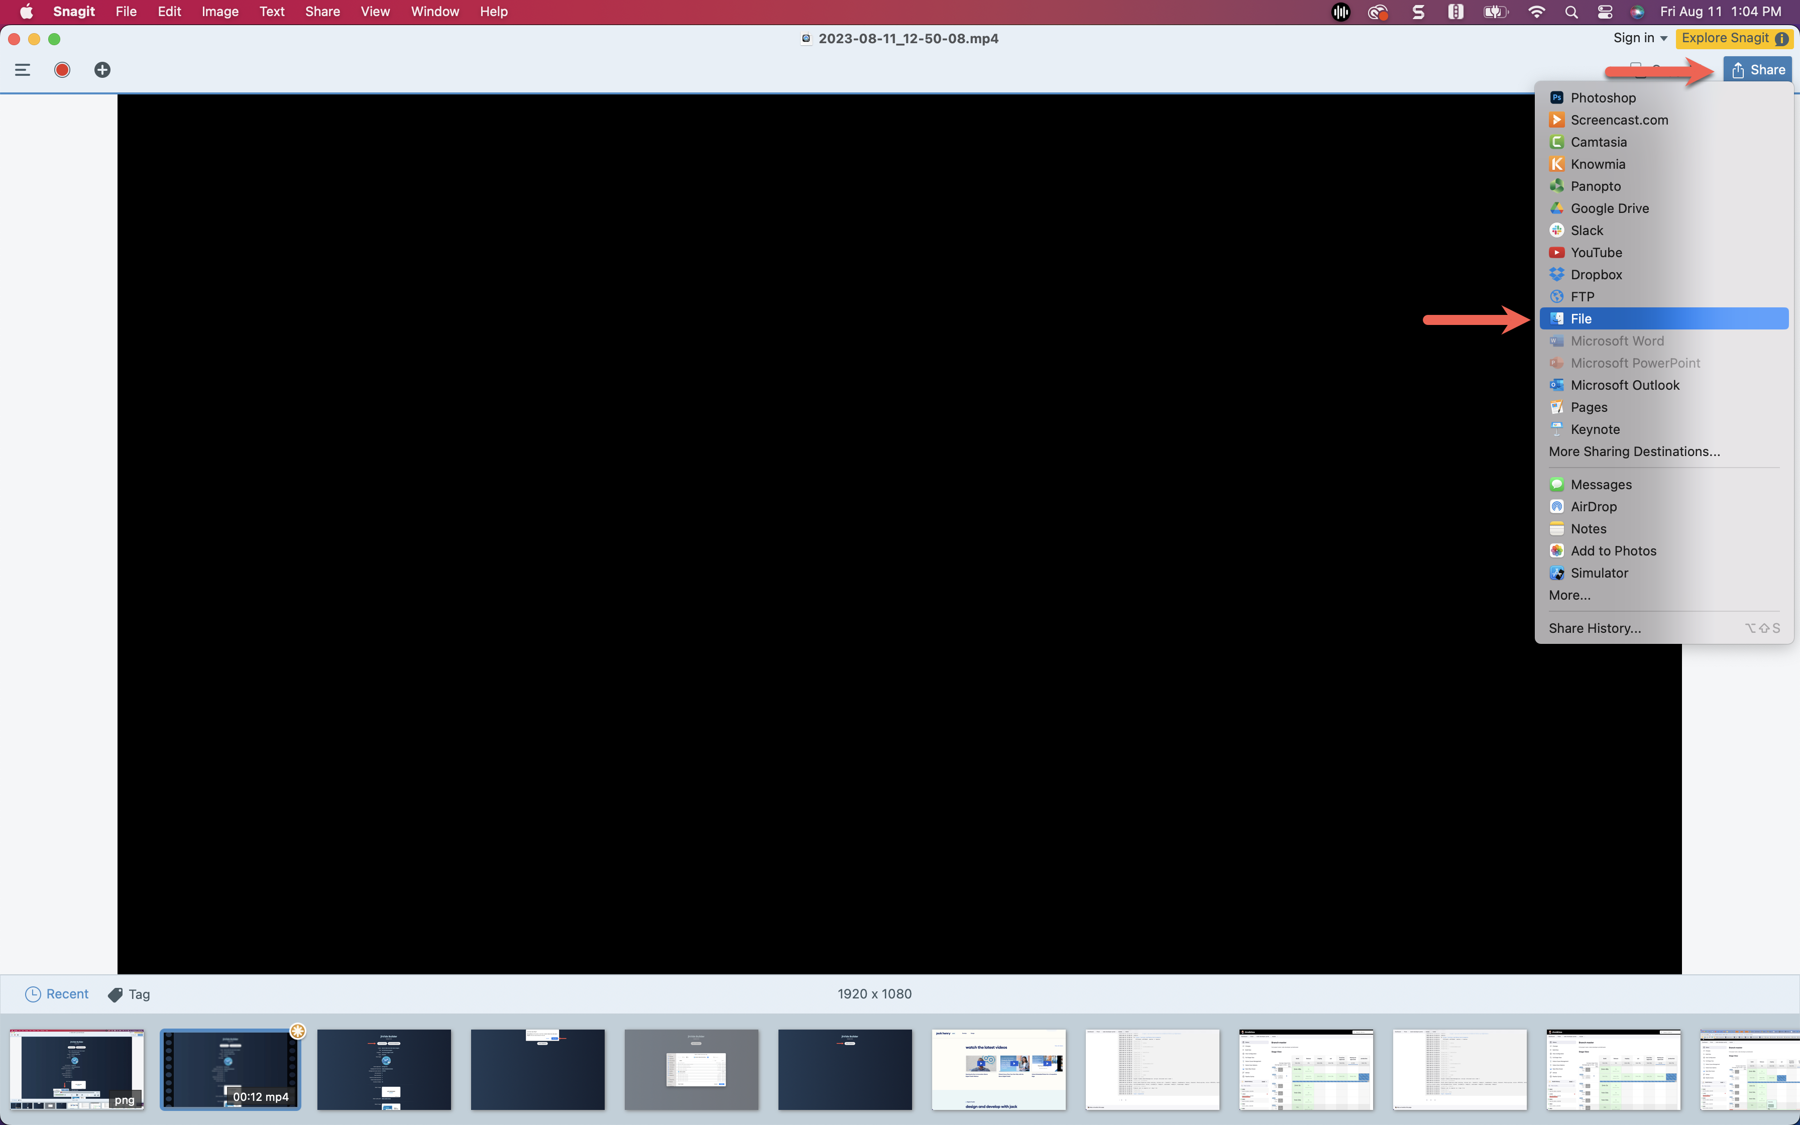Click the plus Create new icon

pos(102,70)
